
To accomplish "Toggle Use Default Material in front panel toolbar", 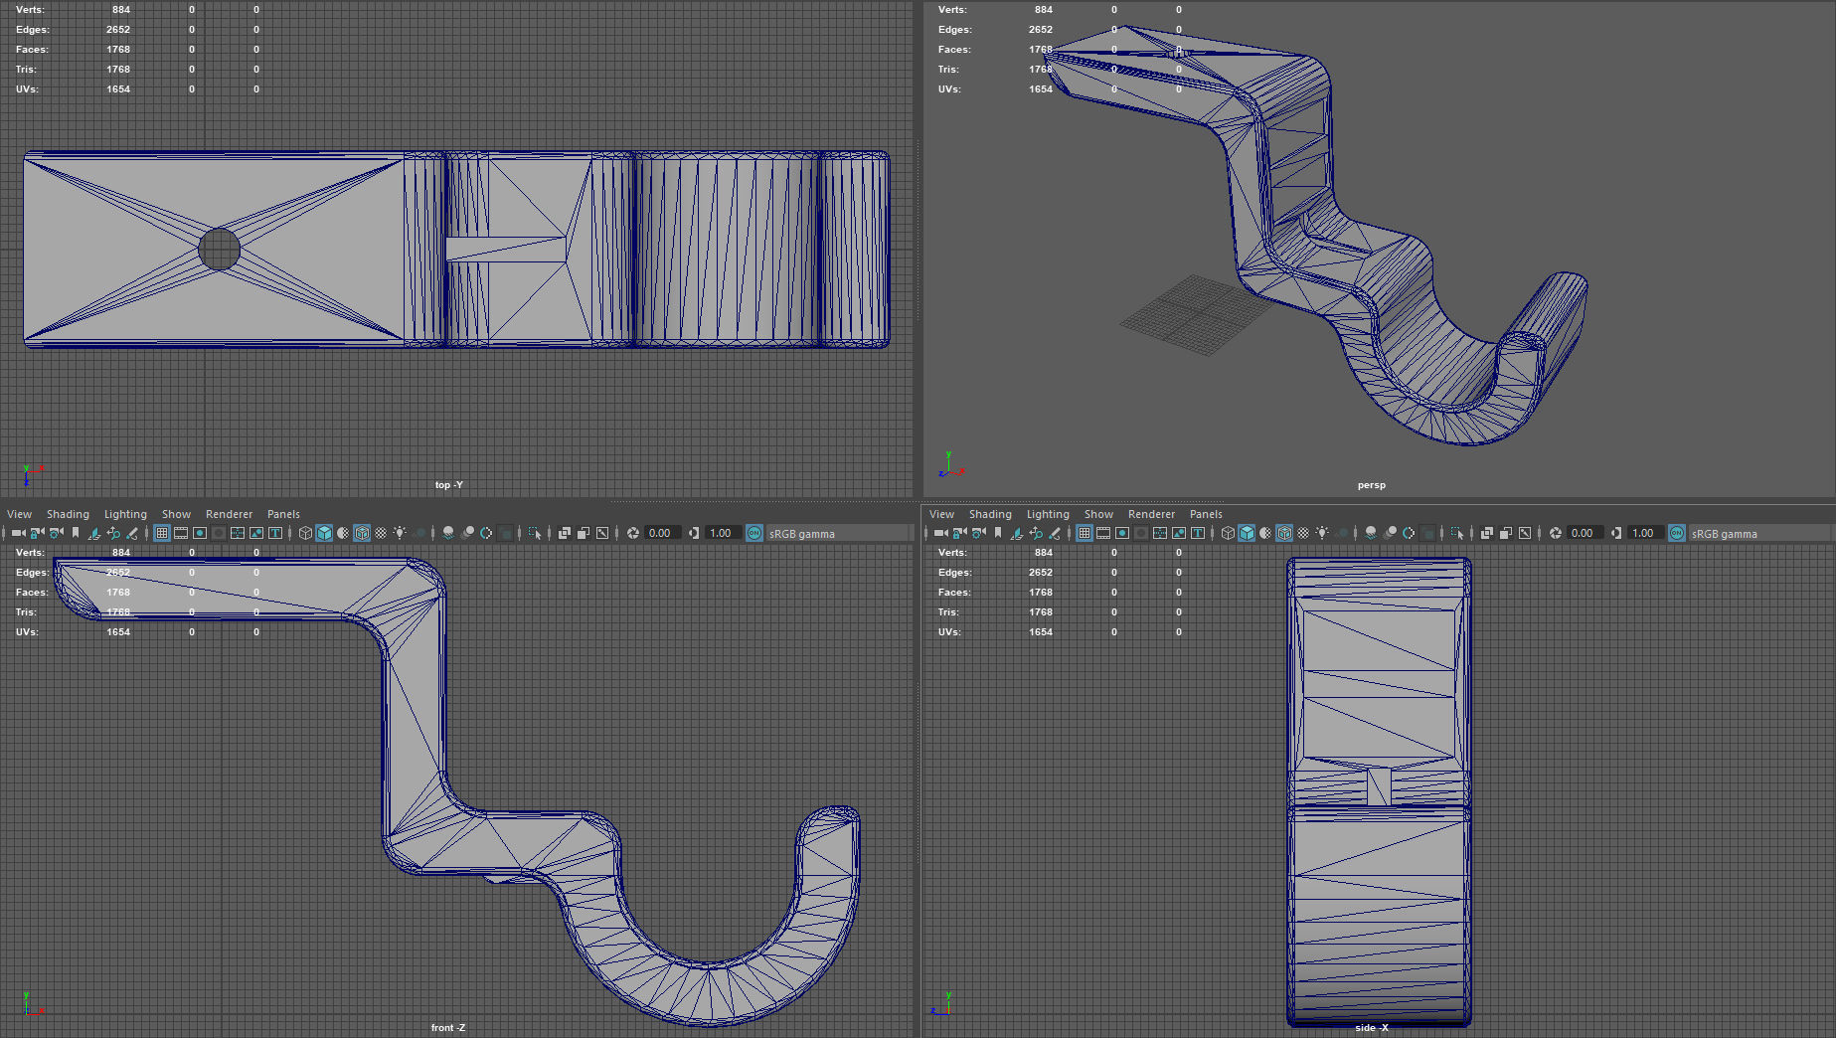I will [x=343, y=533].
